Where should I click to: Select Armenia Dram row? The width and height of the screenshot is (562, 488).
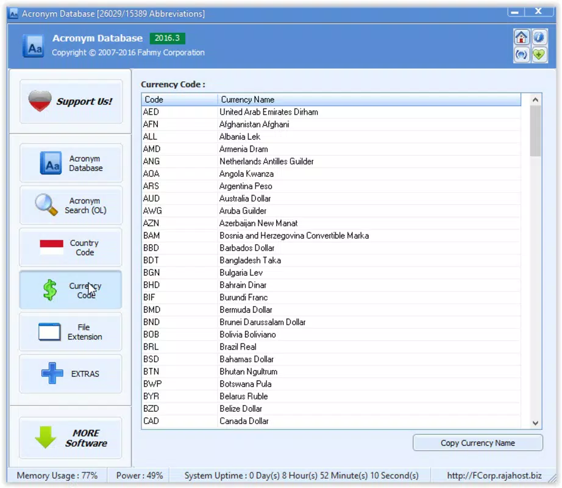pyautogui.click(x=331, y=149)
